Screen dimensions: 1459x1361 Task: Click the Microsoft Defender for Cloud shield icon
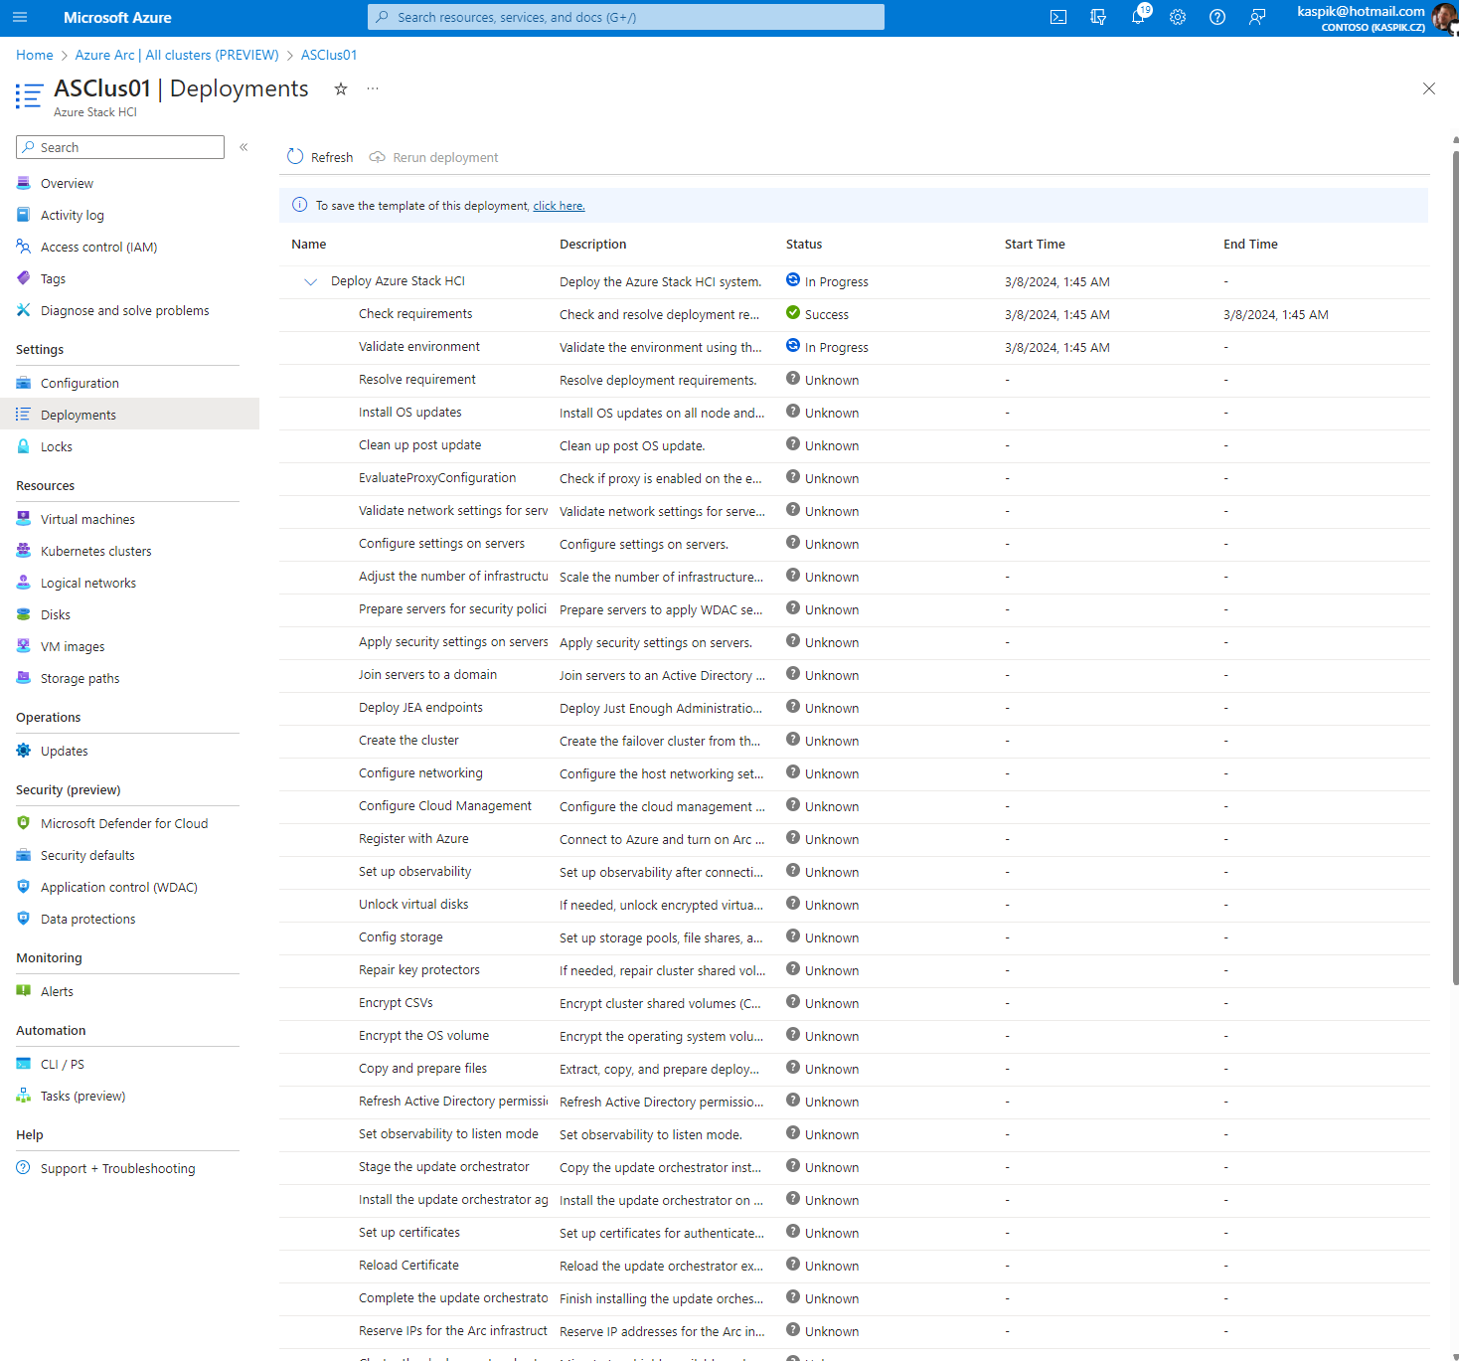click(24, 823)
